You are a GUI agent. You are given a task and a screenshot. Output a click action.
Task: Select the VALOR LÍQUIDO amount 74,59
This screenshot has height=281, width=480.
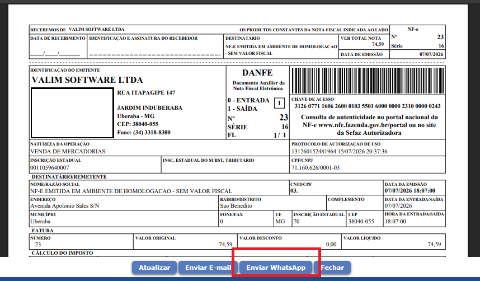[434, 244]
